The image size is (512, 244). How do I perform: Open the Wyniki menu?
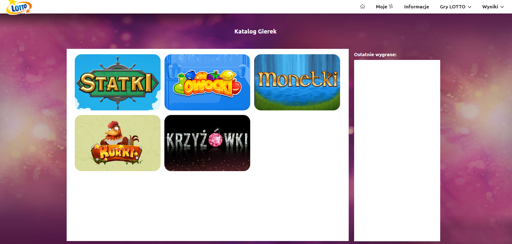point(490,7)
